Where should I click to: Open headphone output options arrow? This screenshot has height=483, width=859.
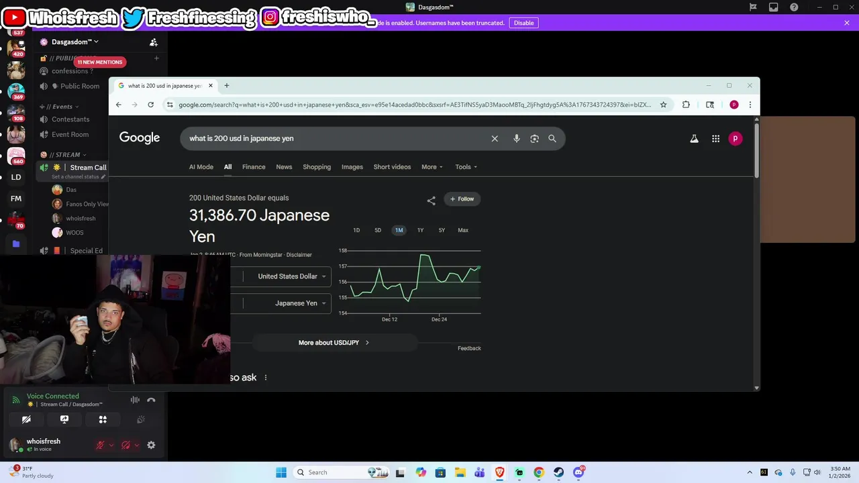coord(137,445)
